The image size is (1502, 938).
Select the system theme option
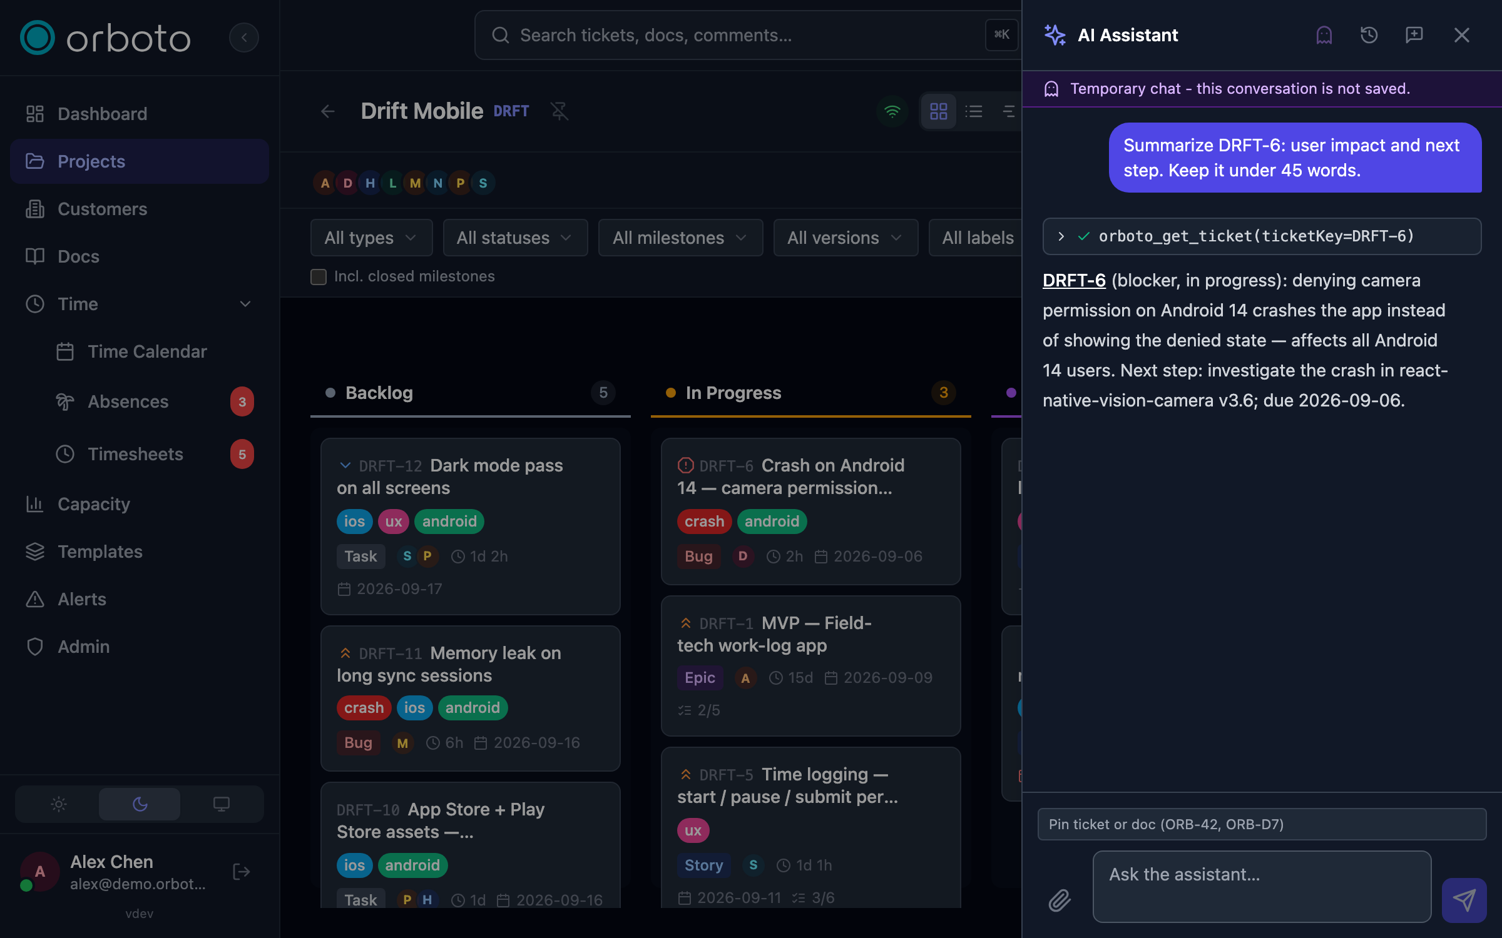(x=221, y=804)
